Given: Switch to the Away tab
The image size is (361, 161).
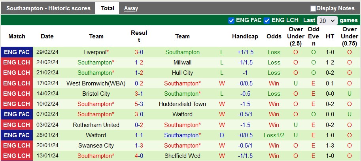Looking at the screenshot, I should [x=131, y=8].
